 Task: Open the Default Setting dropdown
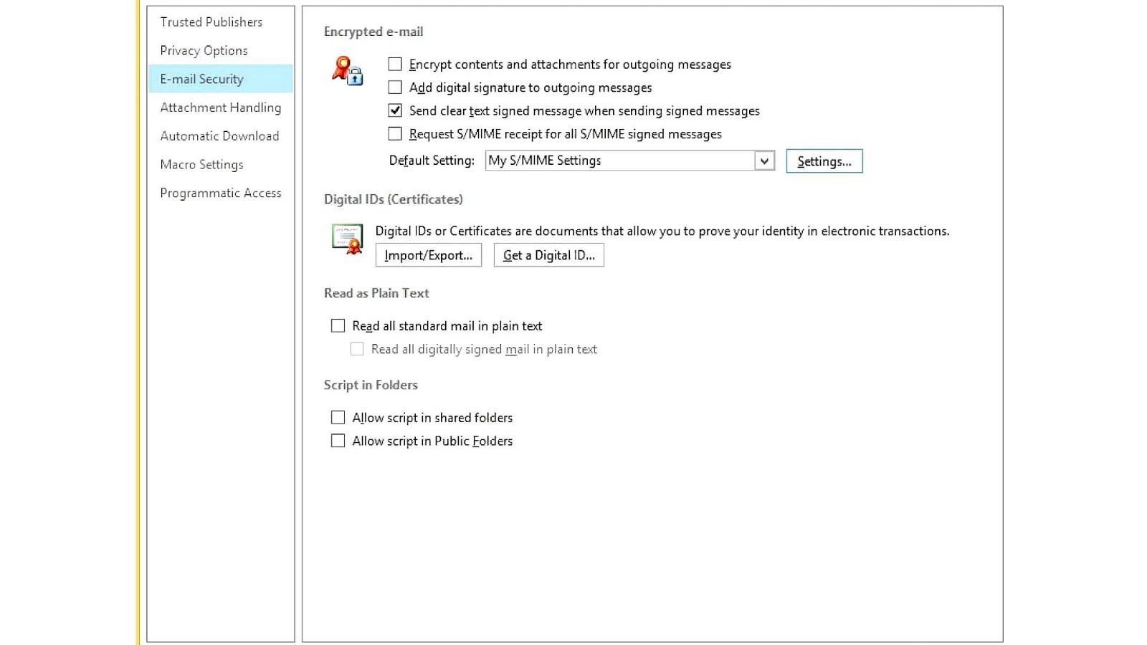764,161
